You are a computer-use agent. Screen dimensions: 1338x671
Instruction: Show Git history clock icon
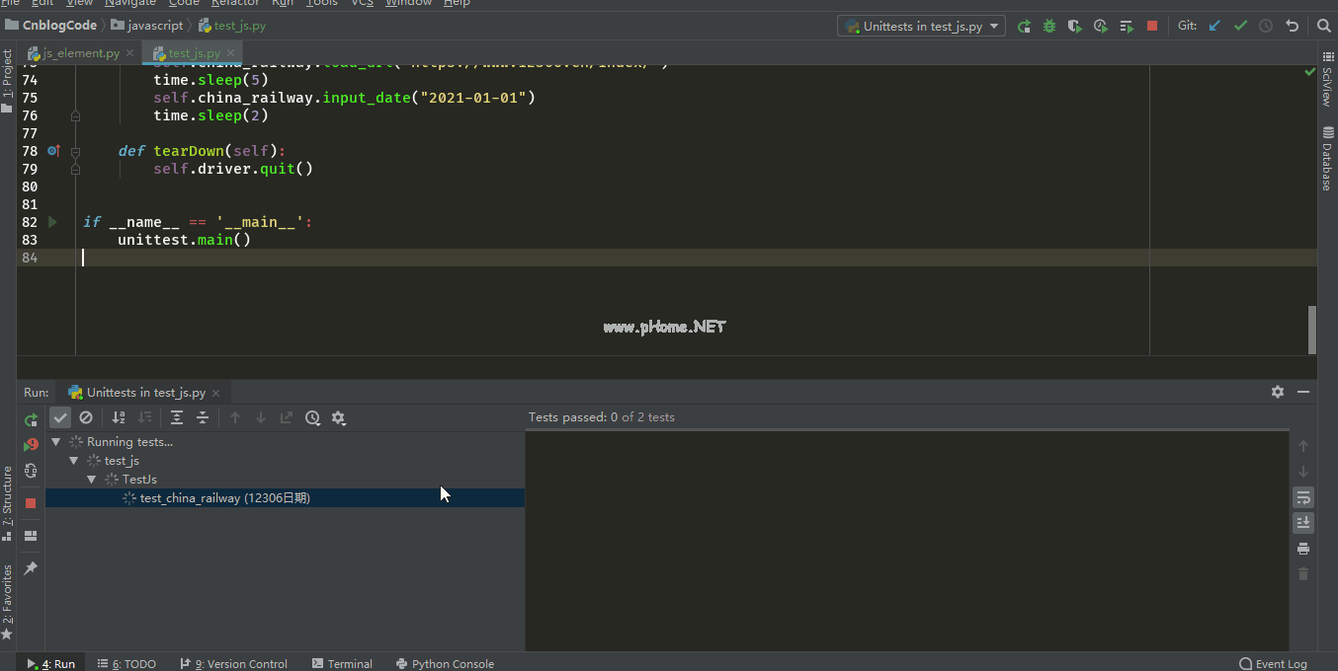point(1266,27)
